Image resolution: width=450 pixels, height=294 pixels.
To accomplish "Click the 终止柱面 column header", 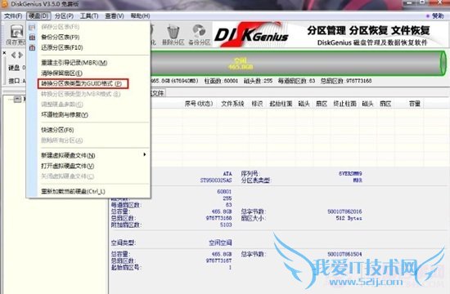I will (x=344, y=104).
